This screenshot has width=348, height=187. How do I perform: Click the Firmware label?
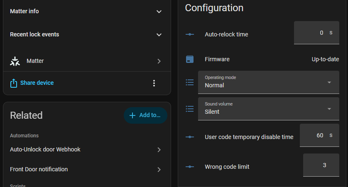click(217, 59)
